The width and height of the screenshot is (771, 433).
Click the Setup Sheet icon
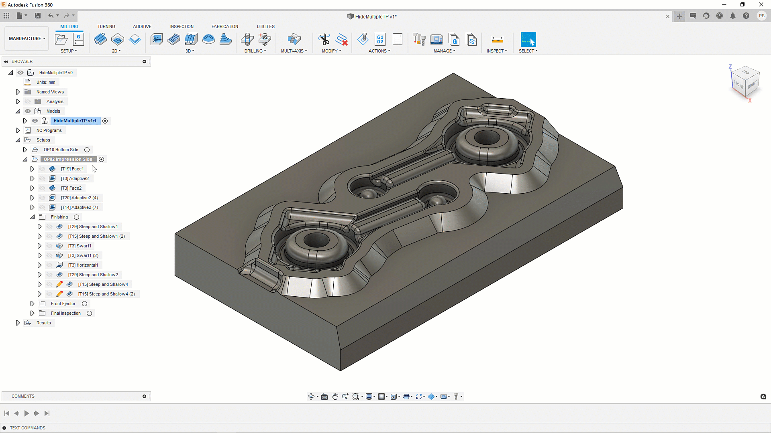(398, 39)
